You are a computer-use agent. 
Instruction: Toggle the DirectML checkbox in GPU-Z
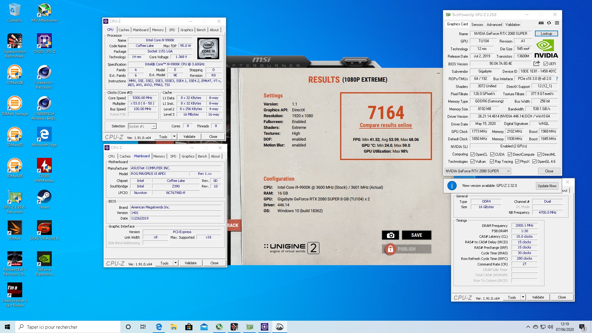539,154
